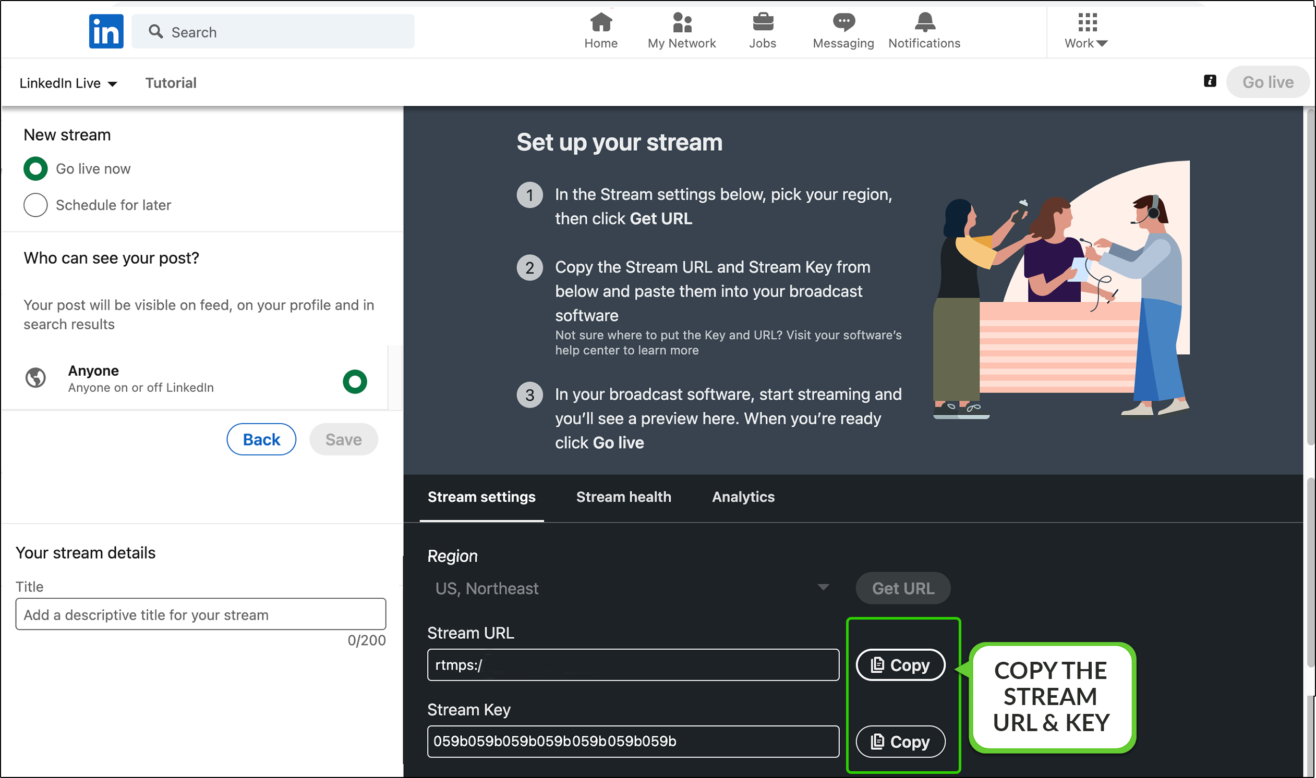The width and height of the screenshot is (1316, 778).
Task: Switch to the Stream settings tab
Action: point(481,497)
